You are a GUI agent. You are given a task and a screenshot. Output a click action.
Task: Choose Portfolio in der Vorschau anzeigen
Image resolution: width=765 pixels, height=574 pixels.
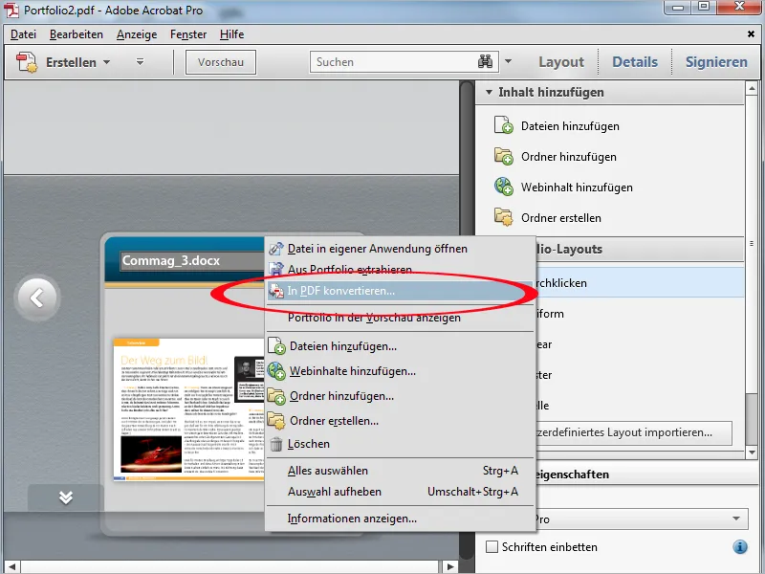(400, 318)
